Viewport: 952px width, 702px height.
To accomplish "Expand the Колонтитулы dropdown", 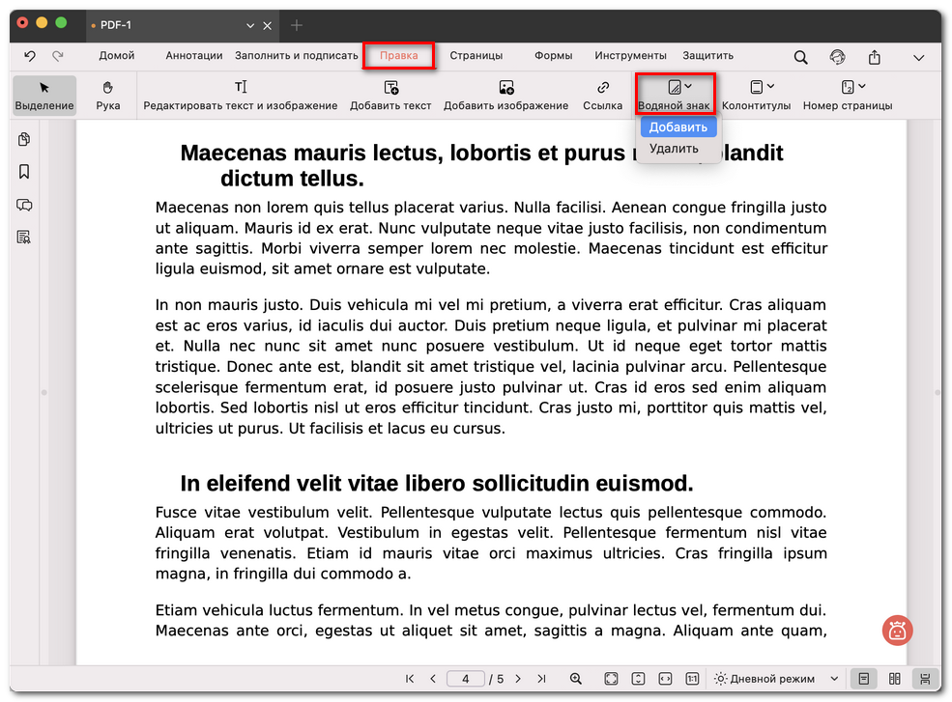I will point(756,95).
